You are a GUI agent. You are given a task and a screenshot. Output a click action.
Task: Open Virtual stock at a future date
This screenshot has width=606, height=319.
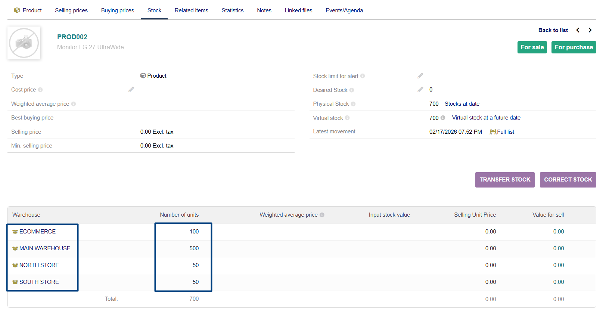(486, 118)
